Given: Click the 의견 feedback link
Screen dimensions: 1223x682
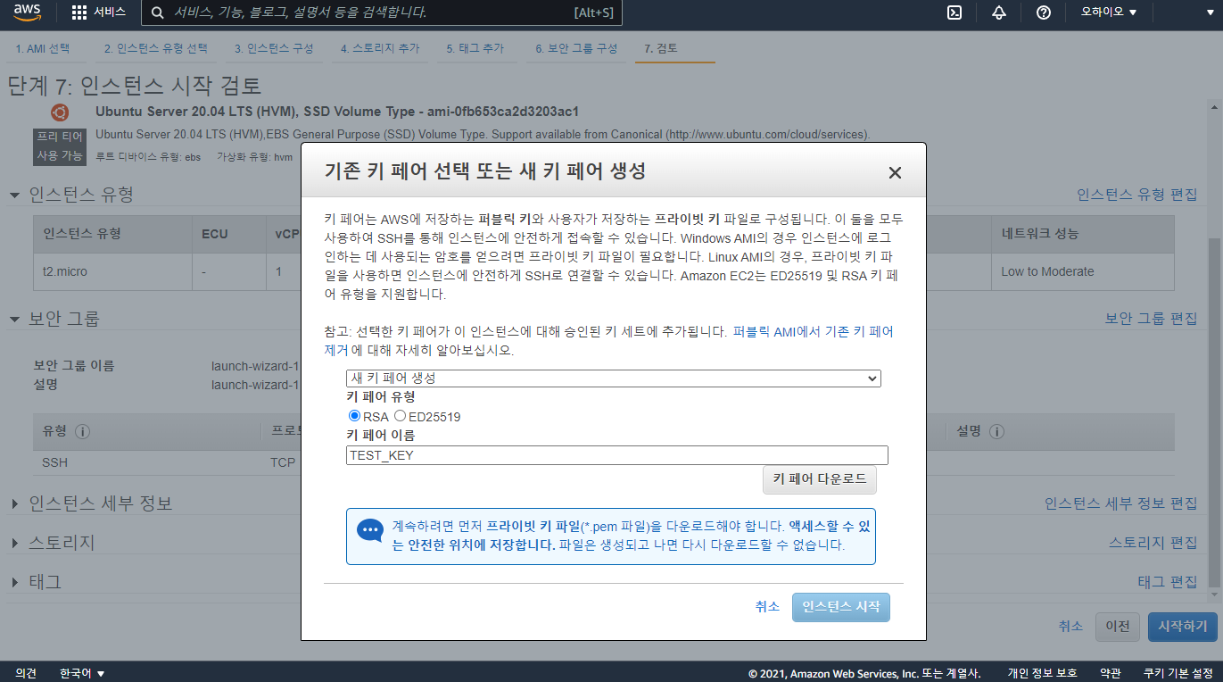Looking at the screenshot, I should (x=26, y=673).
